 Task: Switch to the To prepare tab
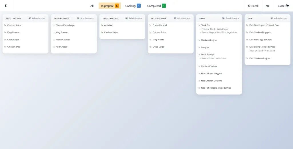coord(110,6)
